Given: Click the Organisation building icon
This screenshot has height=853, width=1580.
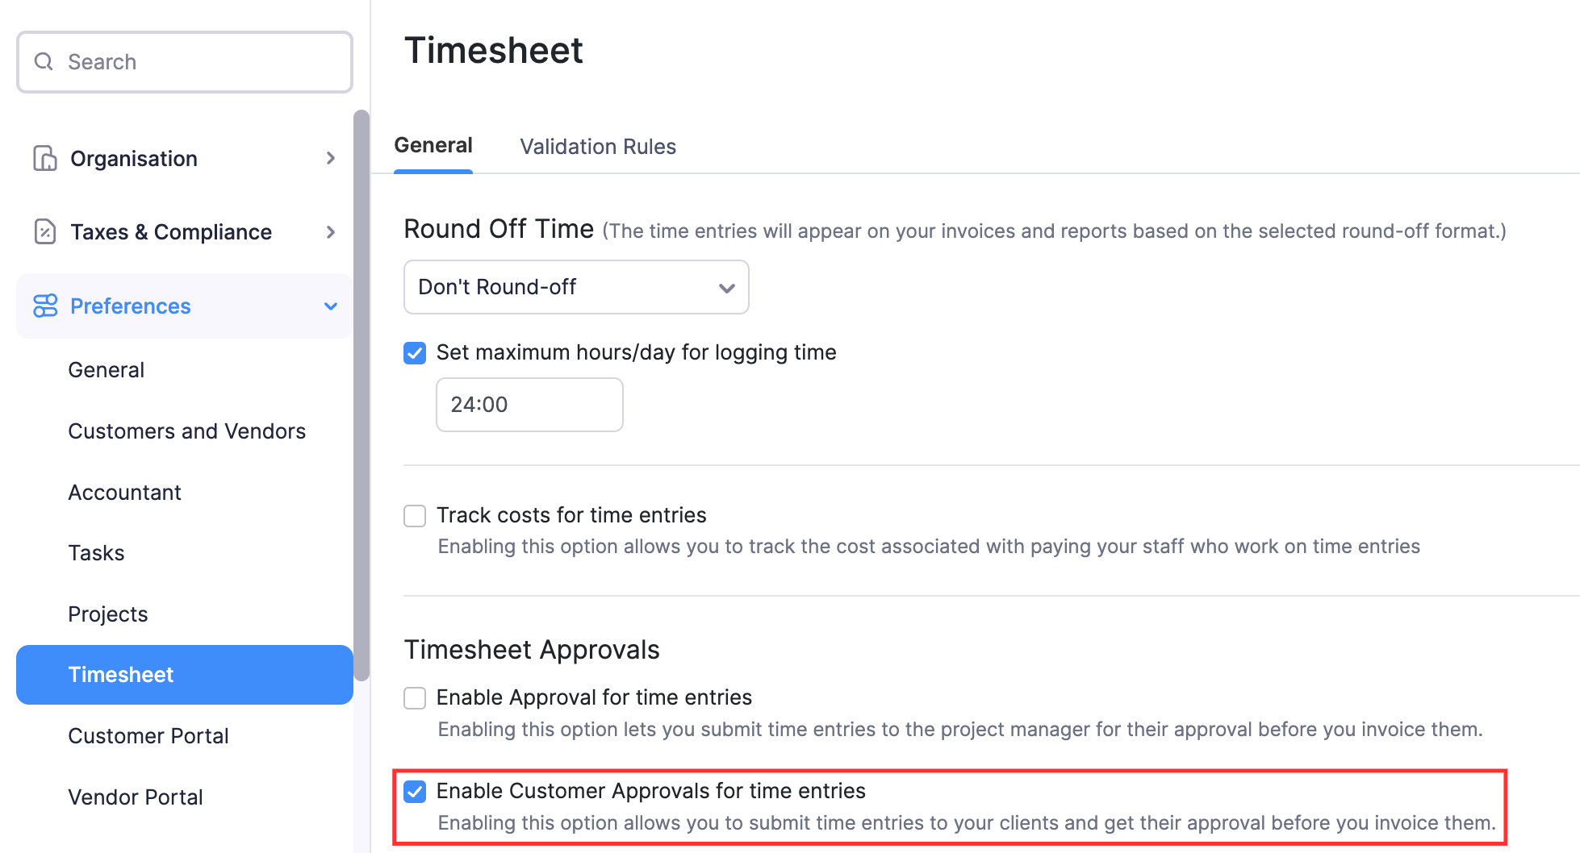Looking at the screenshot, I should [44, 158].
